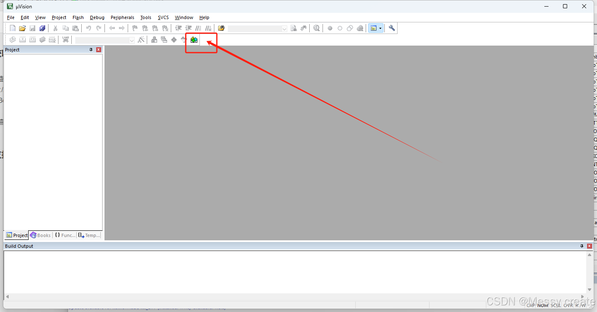
Task: Open the Debug menu
Action: tap(97, 17)
